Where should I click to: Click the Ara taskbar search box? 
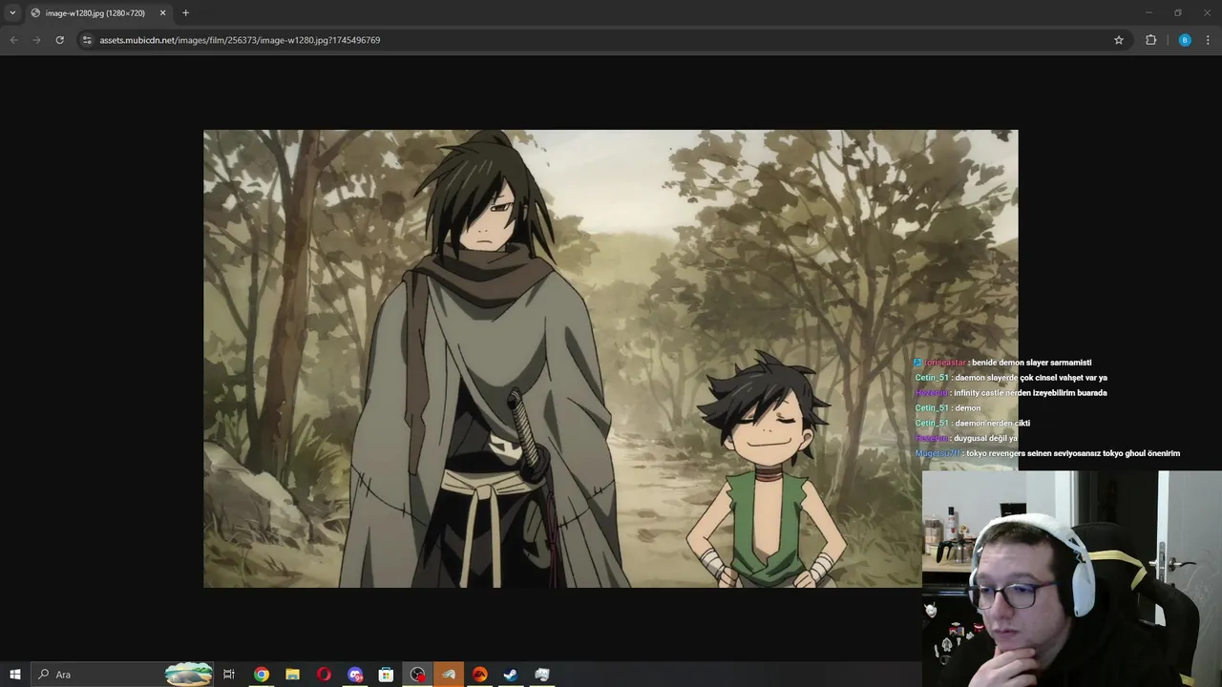tap(124, 675)
